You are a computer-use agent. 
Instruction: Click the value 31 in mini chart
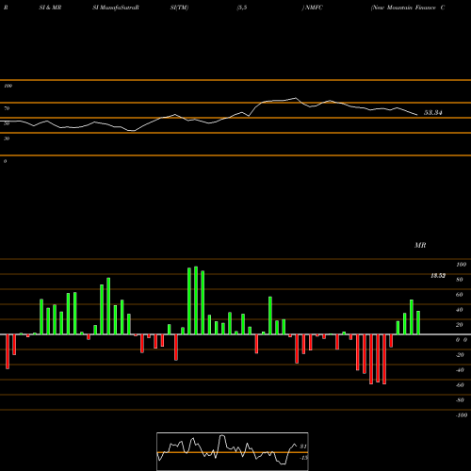click(303, 447)
